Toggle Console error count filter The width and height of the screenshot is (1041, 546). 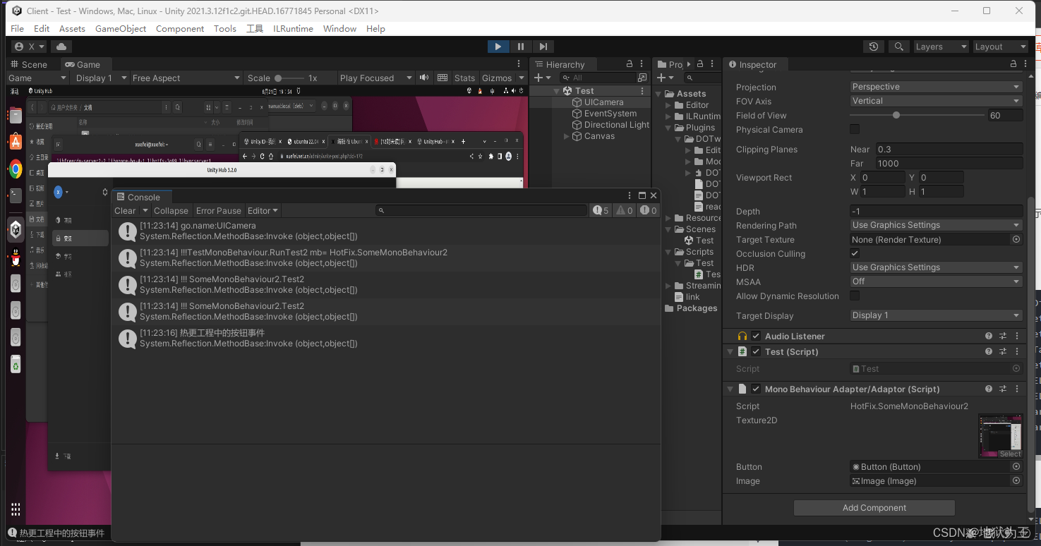click(648, 210)
